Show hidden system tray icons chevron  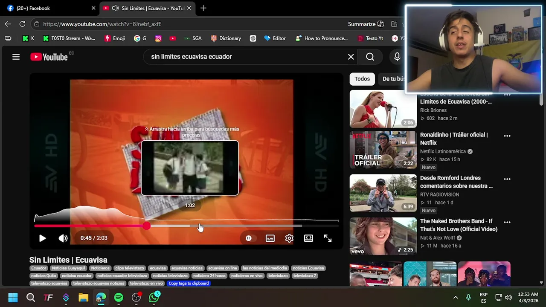[x=455, y=298]
